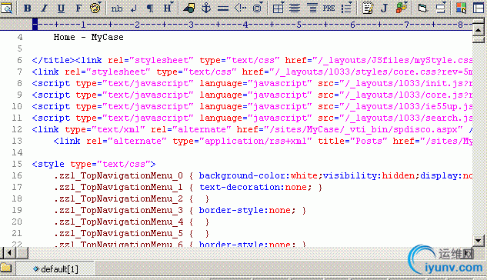Click line number 12 in gutter
487x280 pixels.
pyautogui.click(x=17, y=129)
